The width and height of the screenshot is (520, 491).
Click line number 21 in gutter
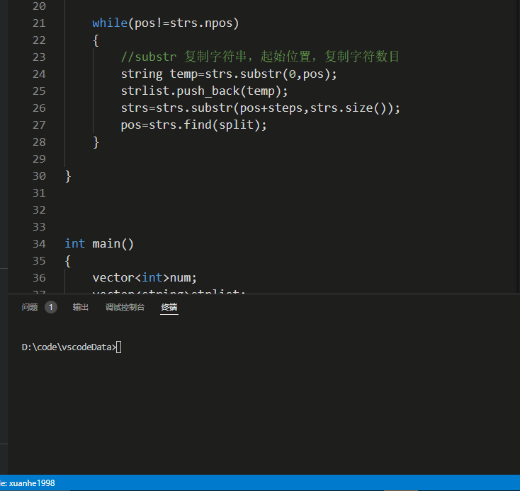pos(39,23)
